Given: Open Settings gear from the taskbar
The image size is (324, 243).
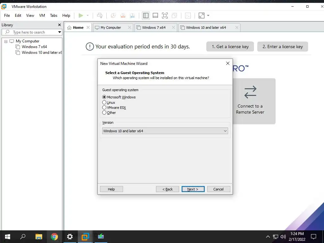Looking at the screenshot, I should 70,237.
